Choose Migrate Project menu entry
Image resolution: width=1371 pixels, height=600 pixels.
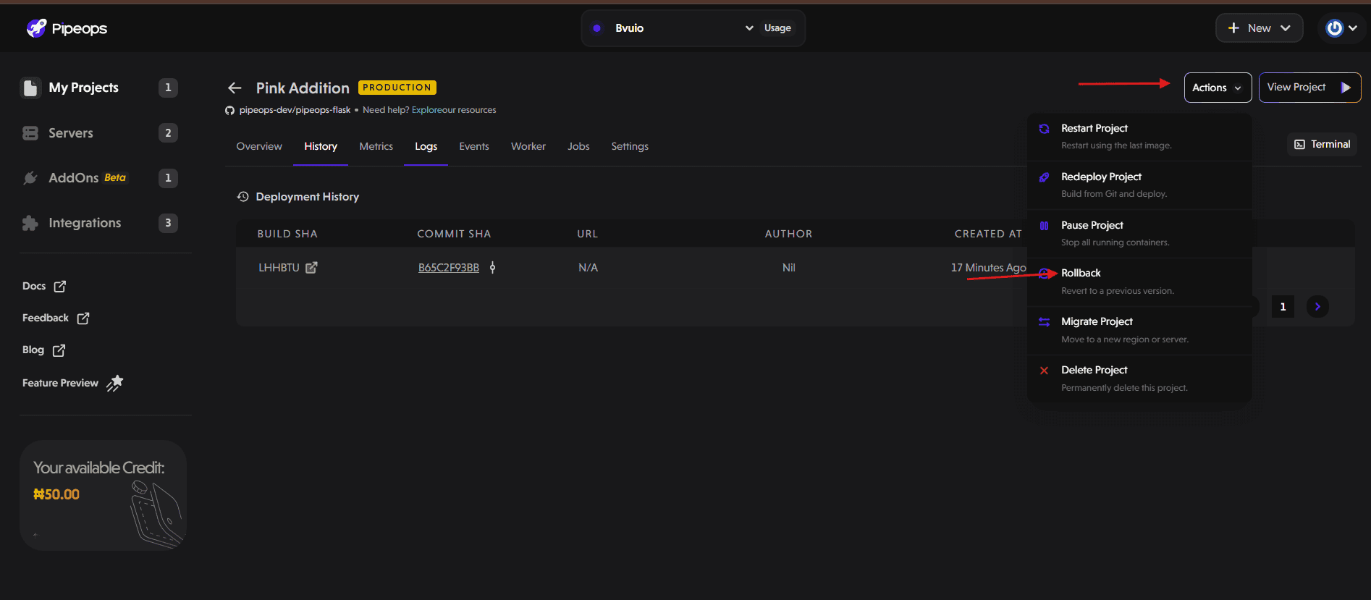click(1139, 330)
